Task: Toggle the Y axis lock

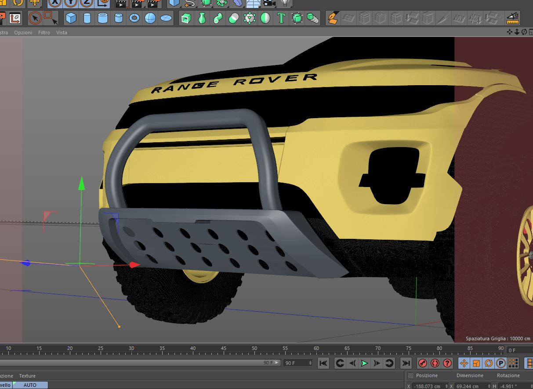Action: click(x=71, y=3)
